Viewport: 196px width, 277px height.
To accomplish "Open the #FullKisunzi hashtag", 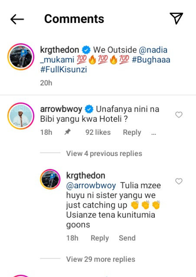I will coord(64,70).
